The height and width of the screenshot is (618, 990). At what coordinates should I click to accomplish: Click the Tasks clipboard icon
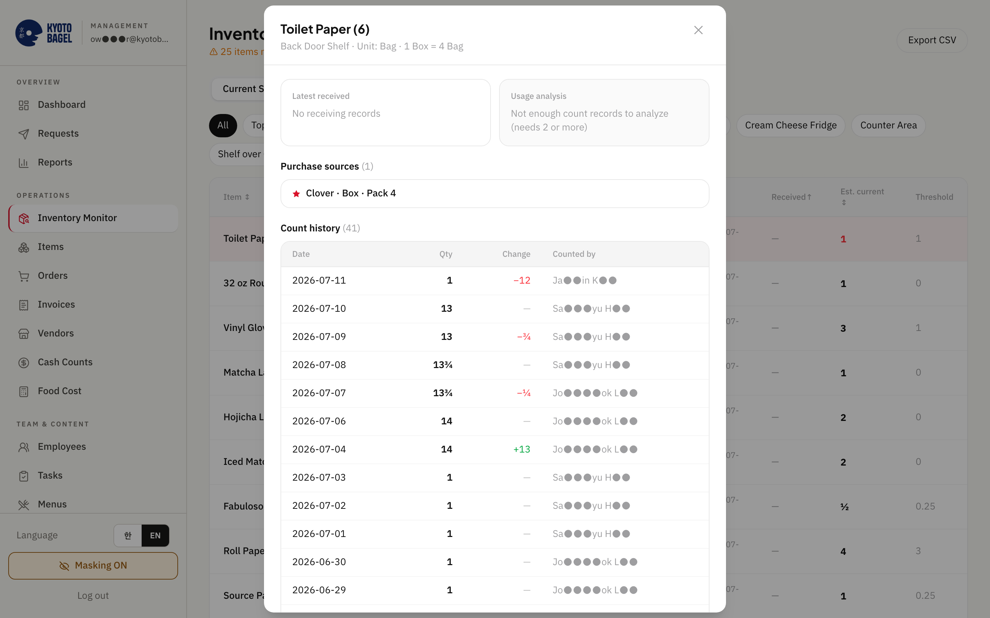24,476
